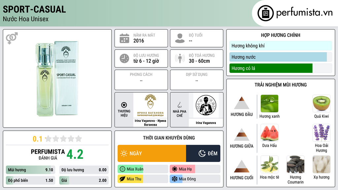
Task: Click the Mùa Thu season bar
Action: (143, 179)
